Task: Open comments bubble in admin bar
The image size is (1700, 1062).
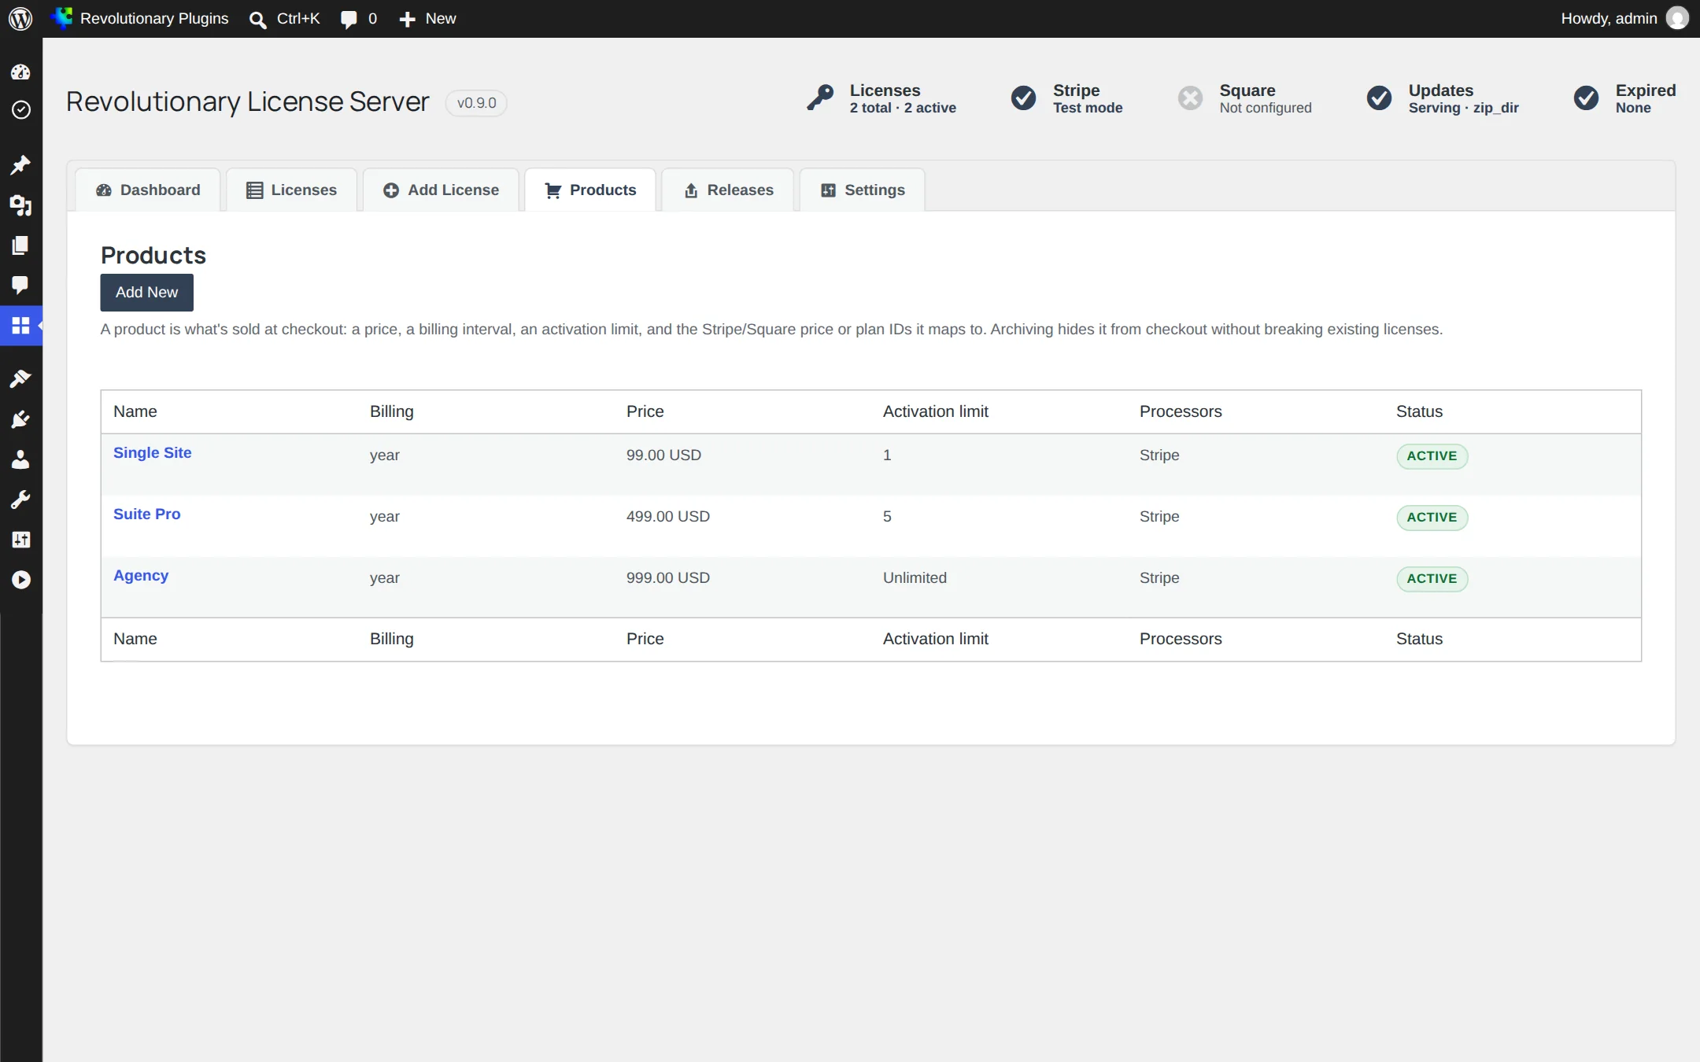Action: (359, 18)
